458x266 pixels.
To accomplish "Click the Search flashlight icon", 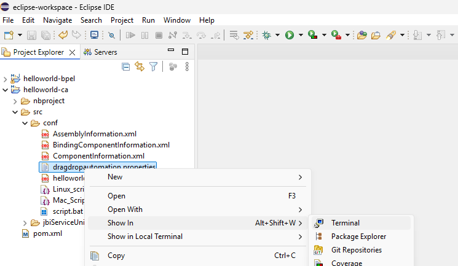I will point(391,36).
